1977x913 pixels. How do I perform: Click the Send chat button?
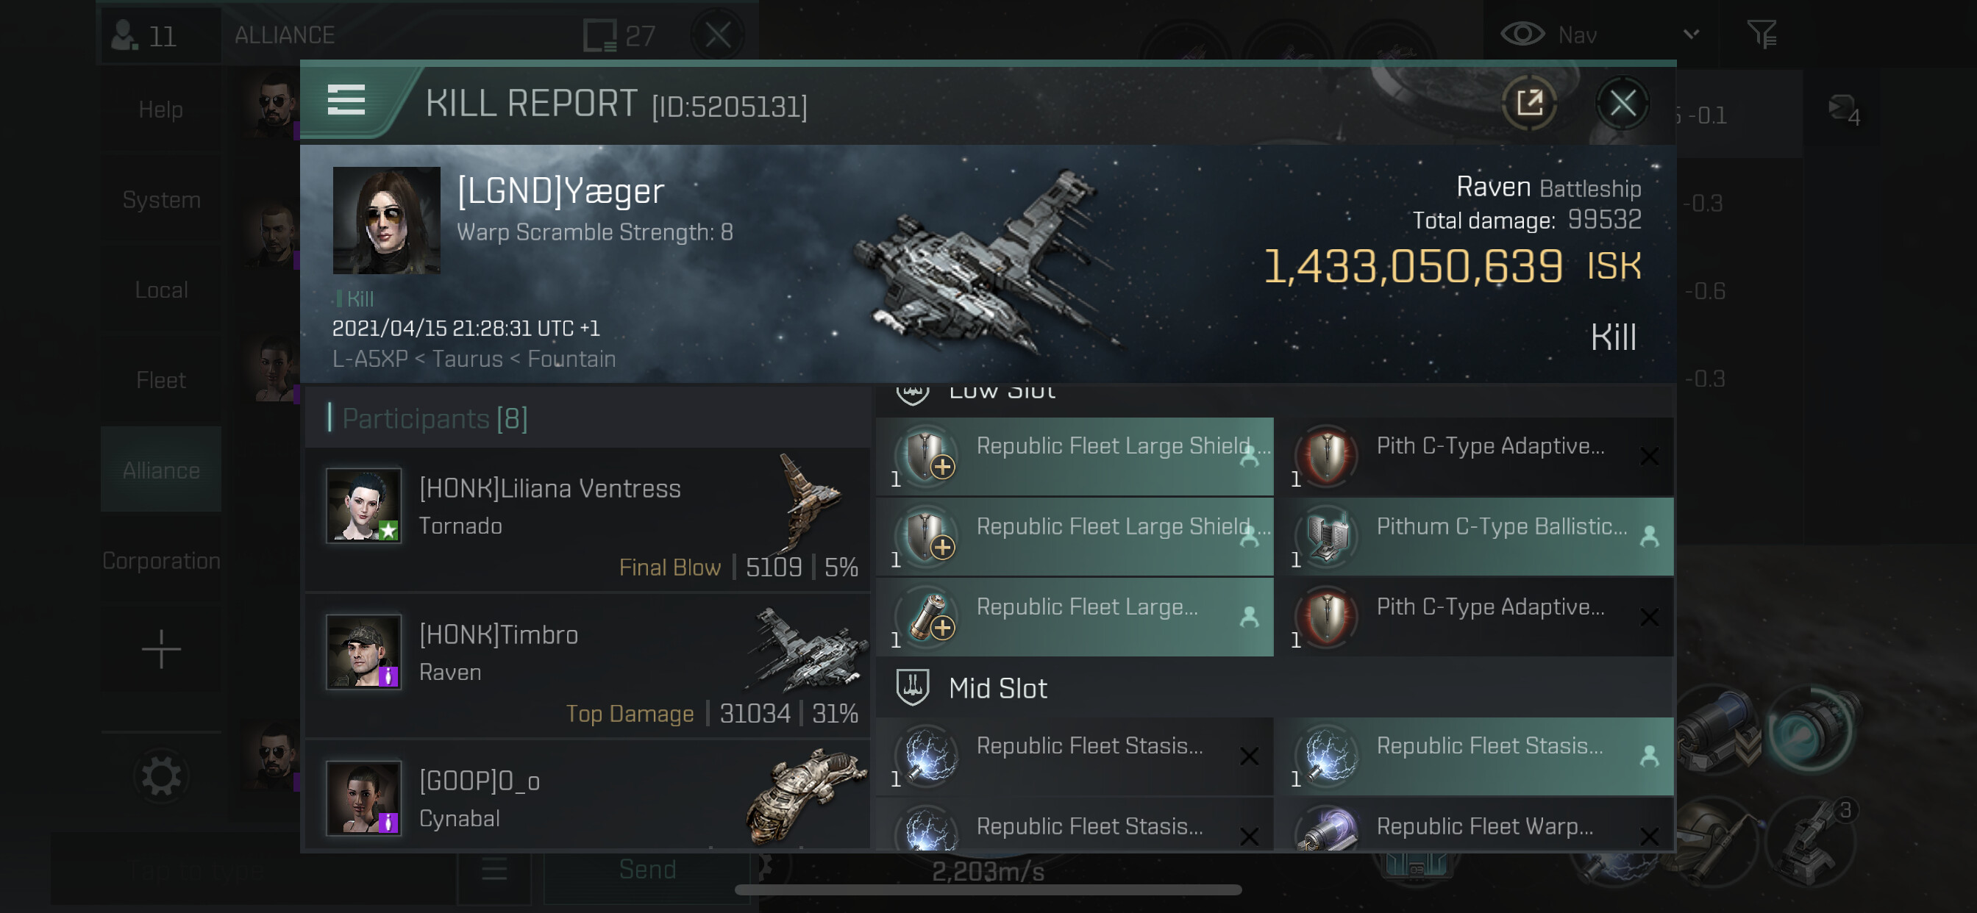click(x=647, y=870)
